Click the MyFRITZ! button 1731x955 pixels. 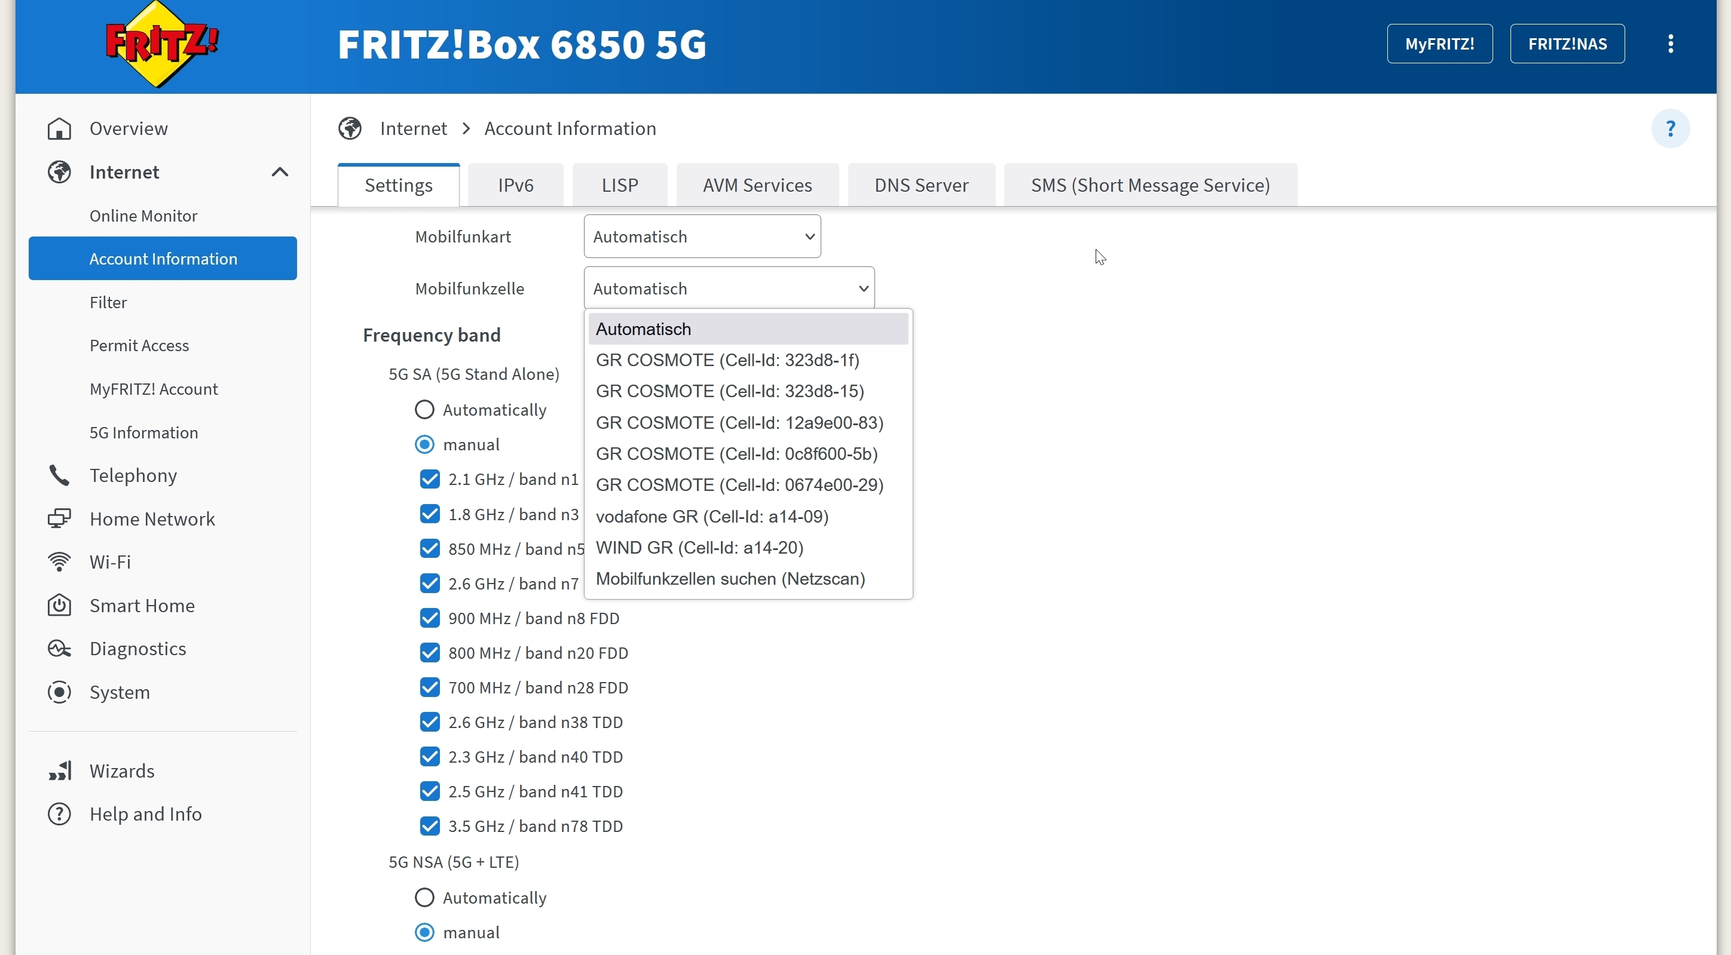coord(1439,44)
